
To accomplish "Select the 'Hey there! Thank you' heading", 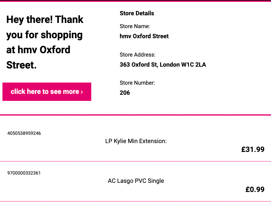I will (45, 42).
